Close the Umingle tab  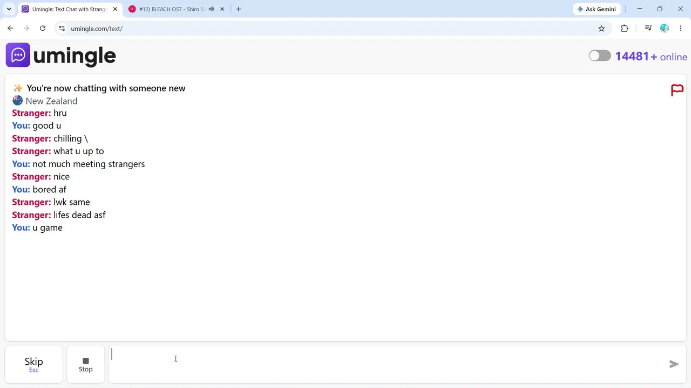coord(115,9)
